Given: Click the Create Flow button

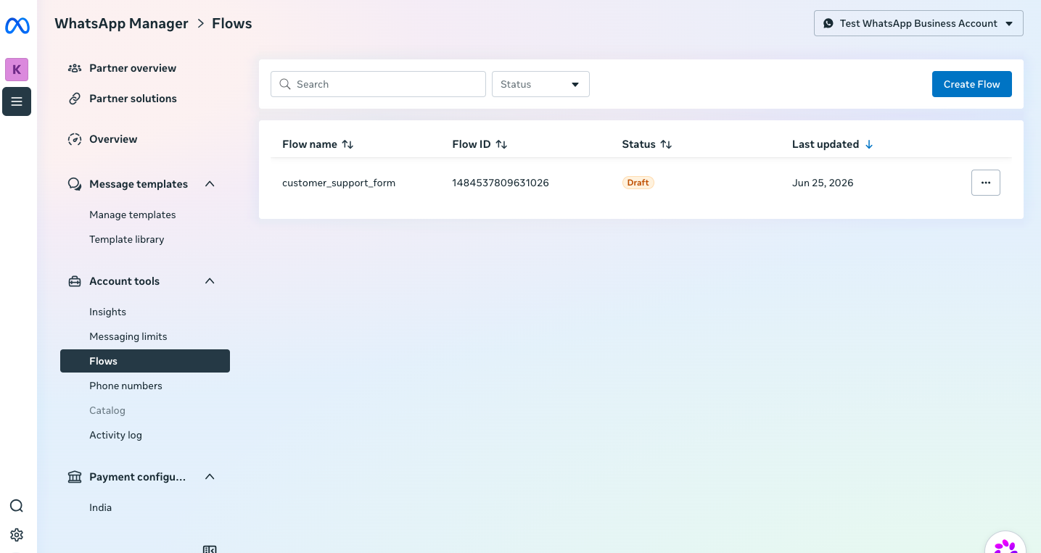Looking at the screenshot, I should 972,84.
